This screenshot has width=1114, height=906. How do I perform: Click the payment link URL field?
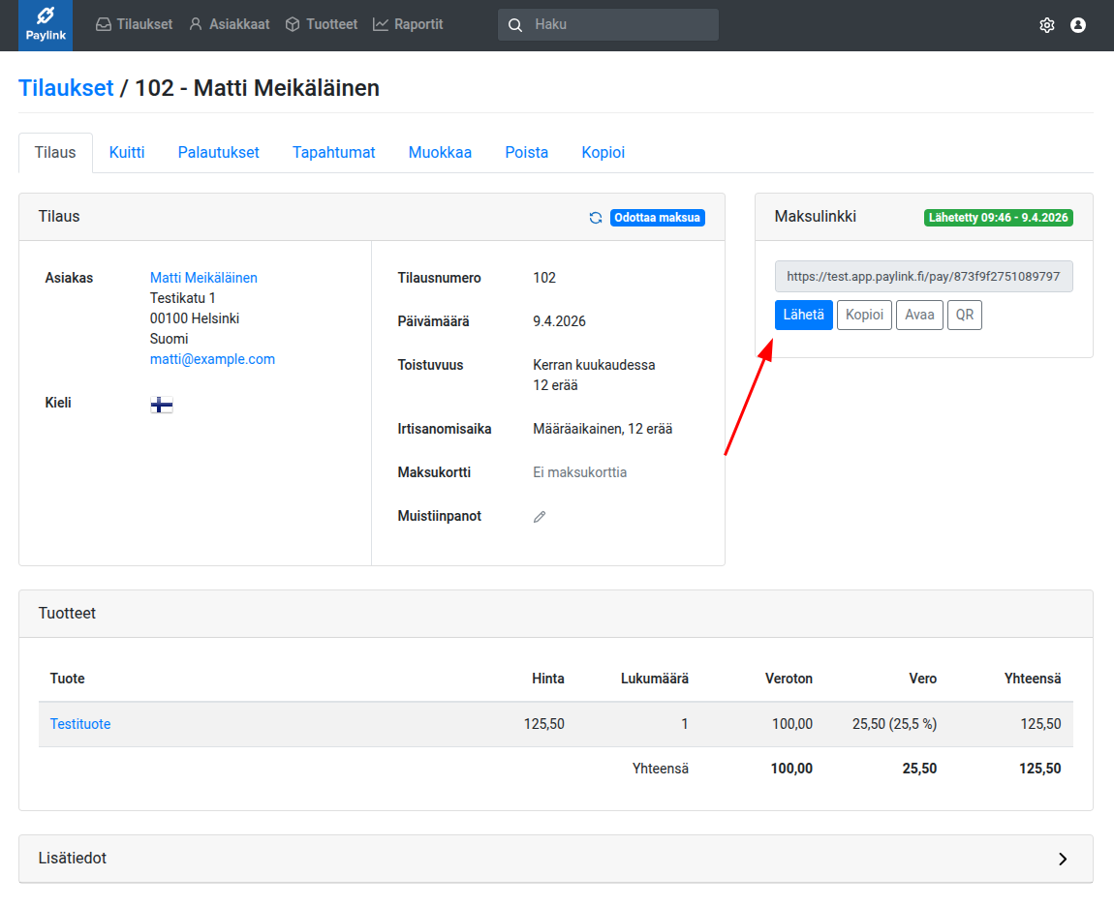923,276
